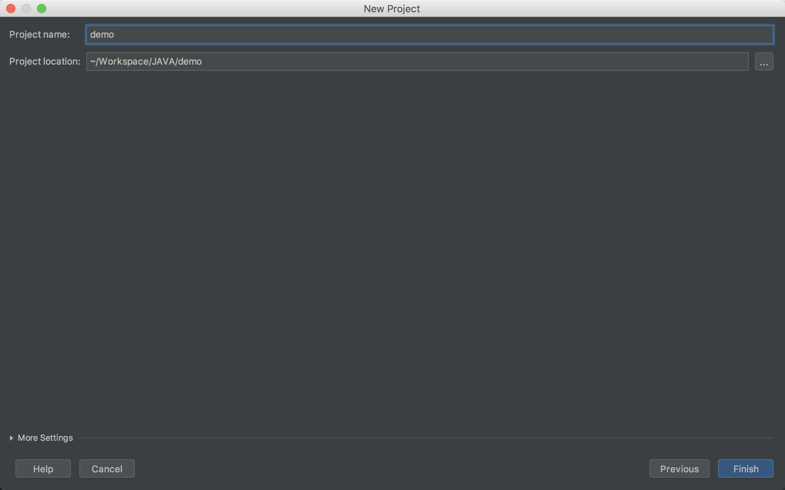Click the New Project title bar

[x=392, y=8]
